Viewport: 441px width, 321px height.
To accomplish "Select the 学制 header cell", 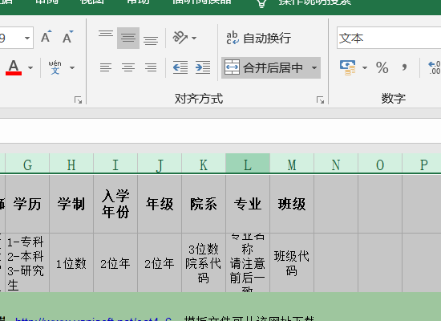I will (x=71, y=204).
